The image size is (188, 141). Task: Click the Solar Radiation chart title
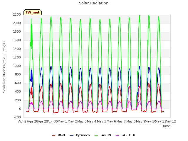click(94, 3)
